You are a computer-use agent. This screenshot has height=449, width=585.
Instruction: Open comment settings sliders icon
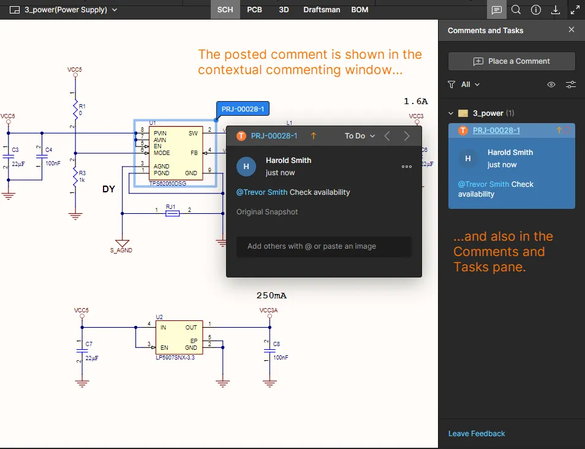click(x=570, y=85)
